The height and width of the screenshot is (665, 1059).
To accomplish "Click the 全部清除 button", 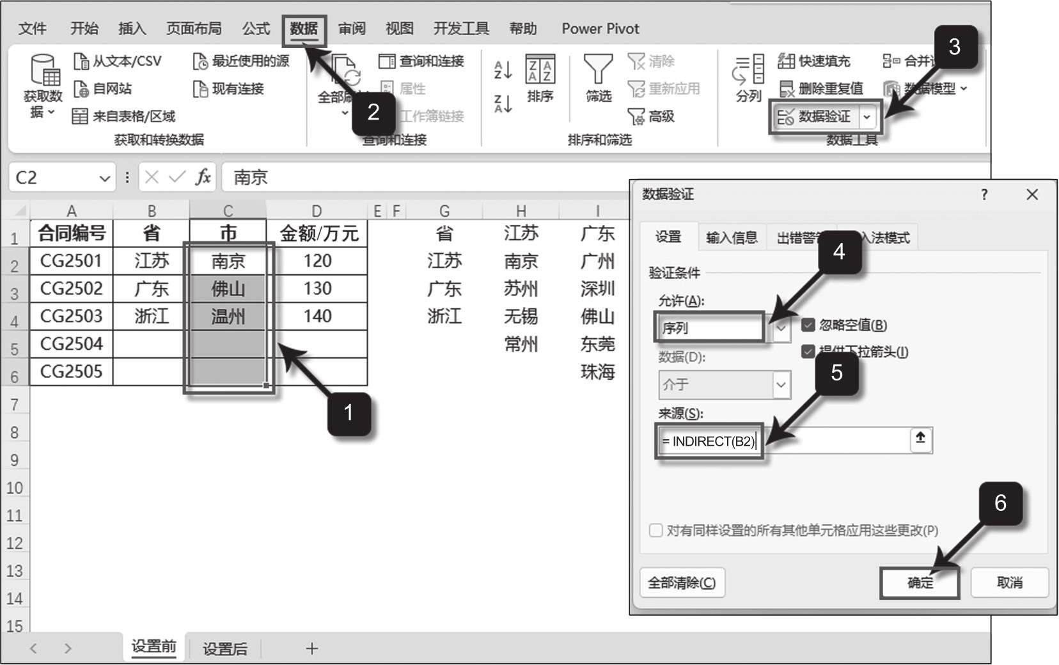I will click(x=682, y=583).
